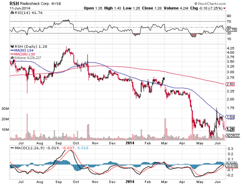Image resolution: width=246 pixels, height=185 pixels.
Task: Click the red -0.037 MACD signal value
Action: (x=68, y=148)
